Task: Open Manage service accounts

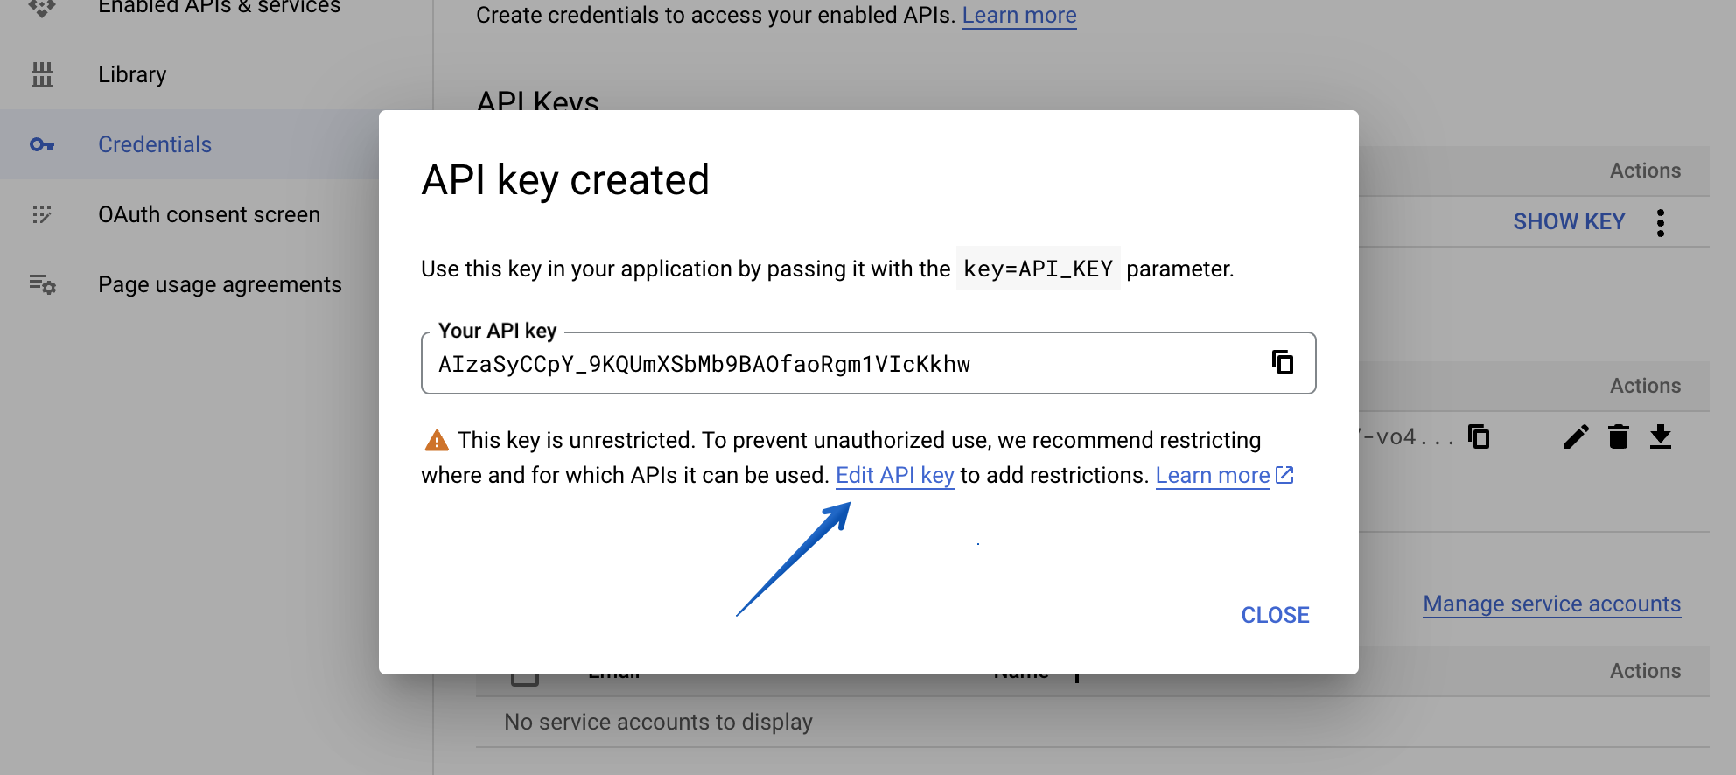Action: point(1550,604)
